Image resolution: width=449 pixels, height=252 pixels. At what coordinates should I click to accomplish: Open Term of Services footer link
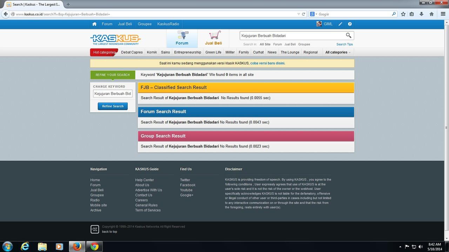[148, 210]
